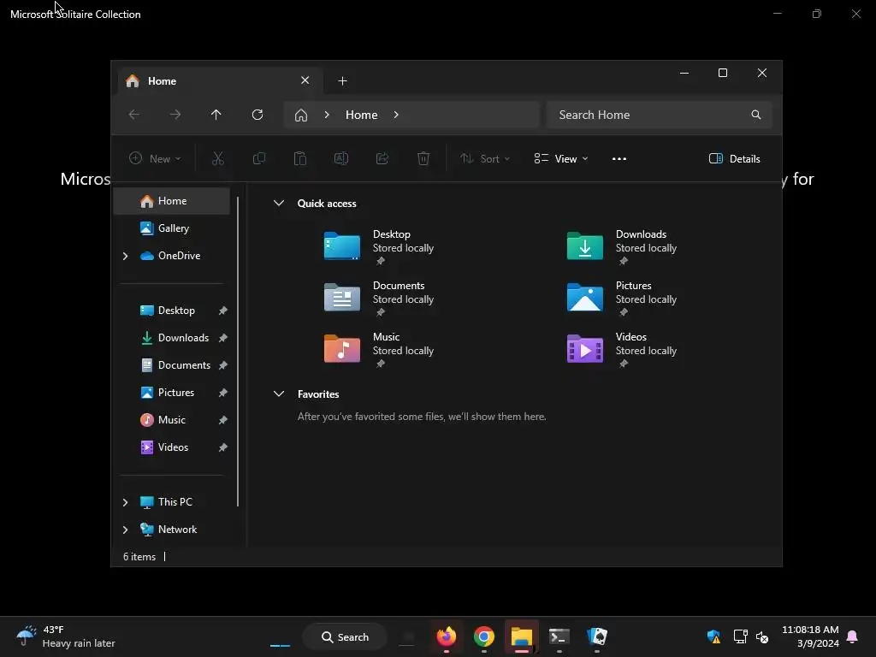
Task: Close the Home tab
Action: pyautogui.click(x=305, y=80)
